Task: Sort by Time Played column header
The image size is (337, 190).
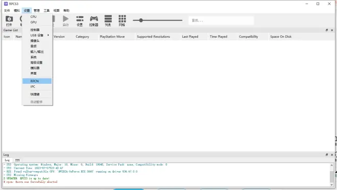Action: (219, 37)
